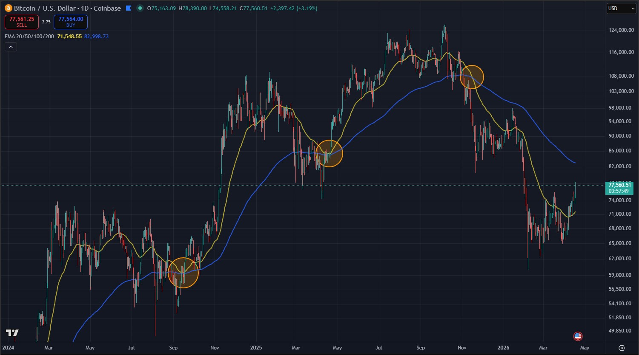
Task: Click the blue flag icon beside Coinbase
Action: point(128,8)
